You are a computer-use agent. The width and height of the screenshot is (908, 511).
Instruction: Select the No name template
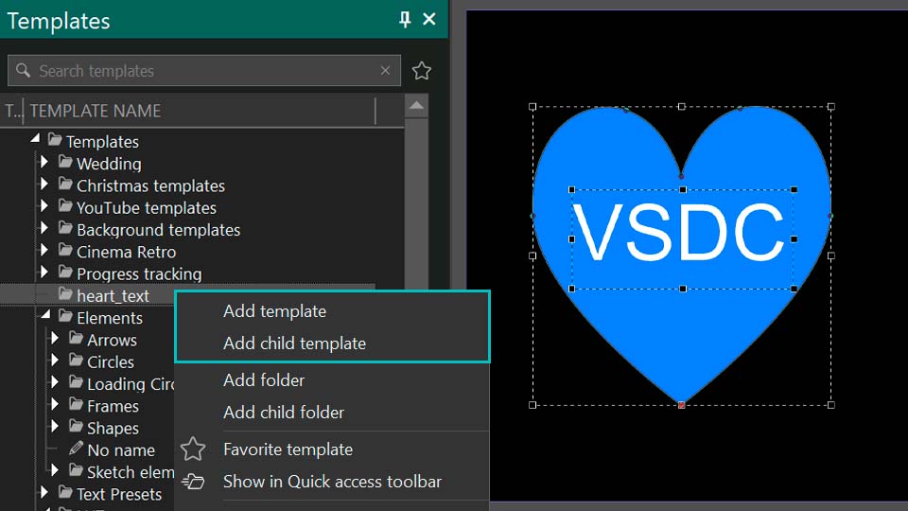click(121, 450)
